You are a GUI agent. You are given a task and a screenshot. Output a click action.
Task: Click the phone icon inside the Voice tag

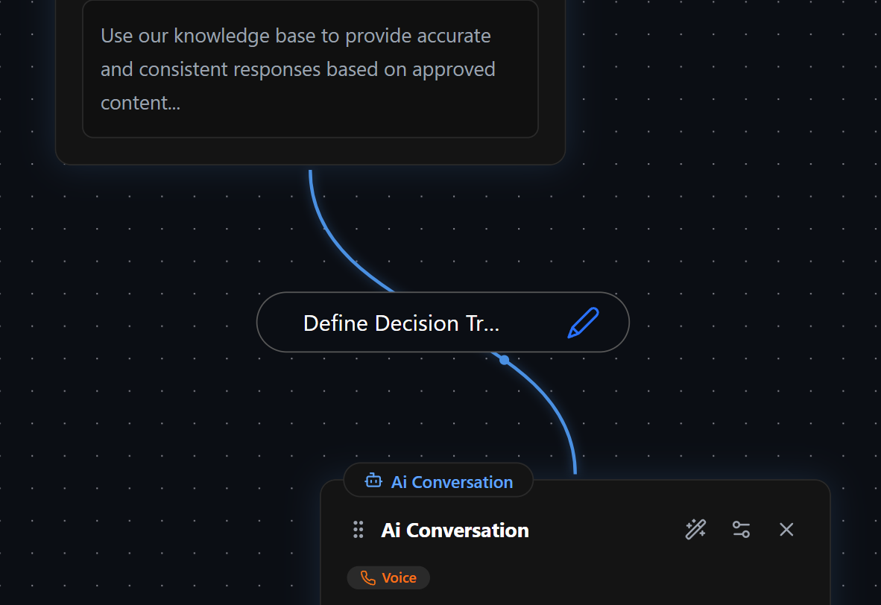click(367, 577)
